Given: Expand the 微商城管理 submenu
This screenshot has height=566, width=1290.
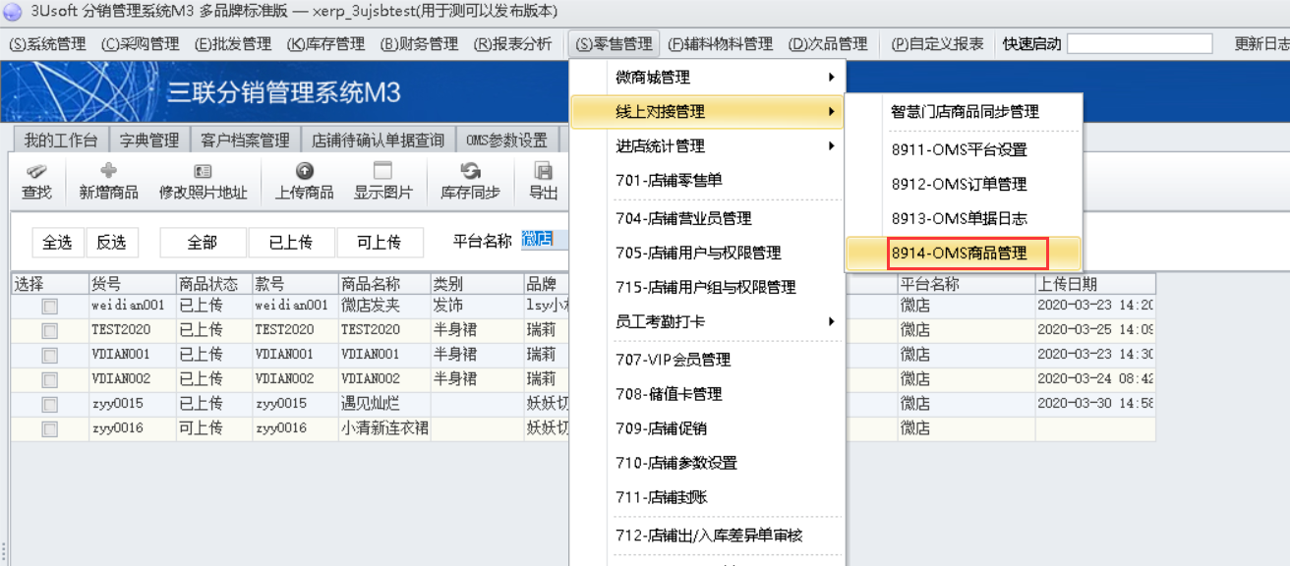Looking at the screenshot, I should (706, 78).
